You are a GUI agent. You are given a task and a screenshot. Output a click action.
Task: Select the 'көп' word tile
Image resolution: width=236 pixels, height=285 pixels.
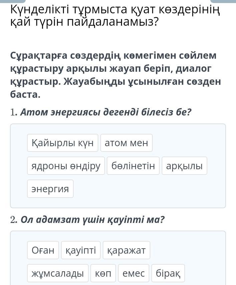click(x=103, y=273)
